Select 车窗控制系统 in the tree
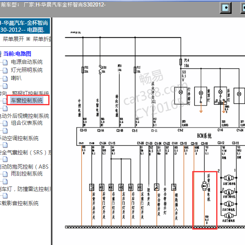The height and width of the screenshot is (245, 245). click(x=27, y=100)
